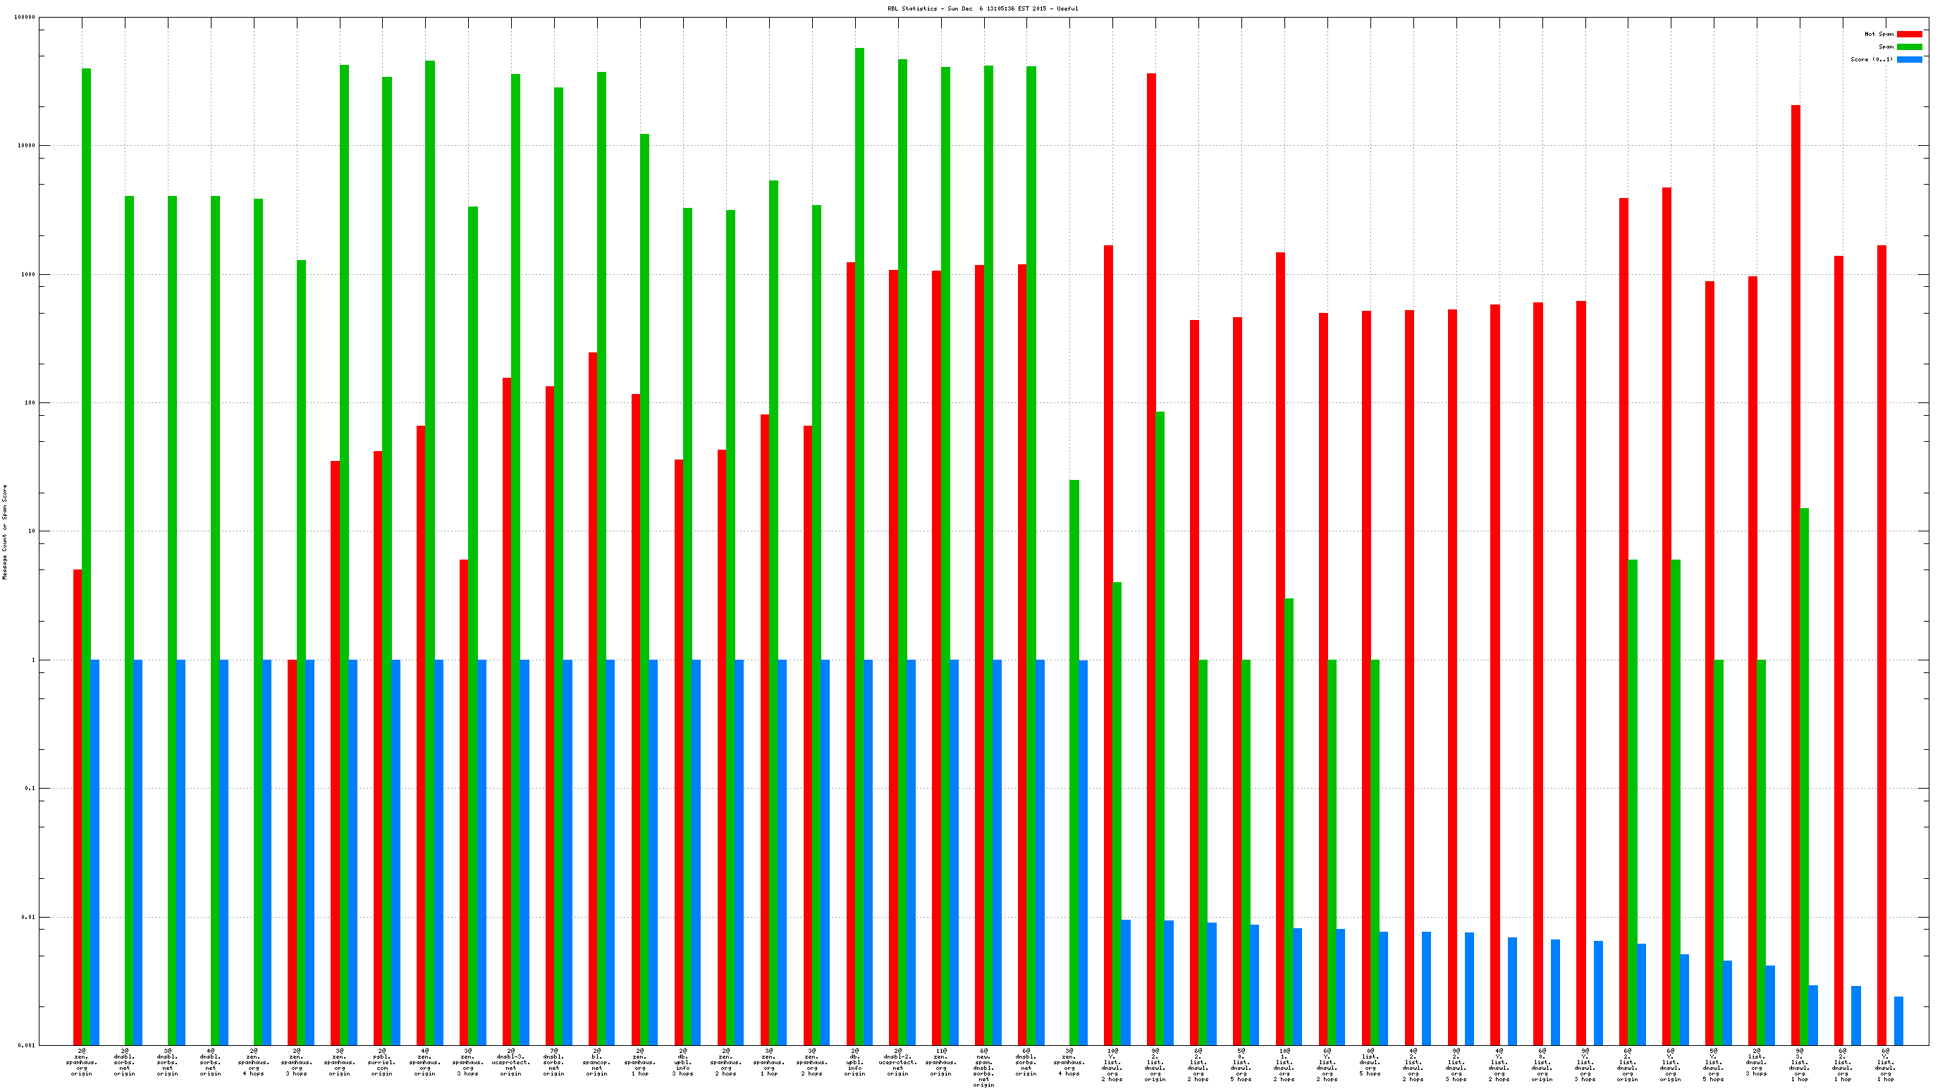Screen dimensions: 1940x1091
Task: Click the 0.1 y-axis tick label
Action: coord(29,789)
